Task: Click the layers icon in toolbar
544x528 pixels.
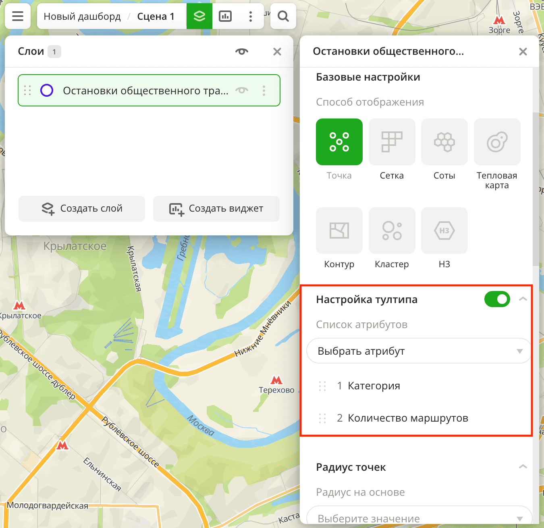Action: point(199,16)
